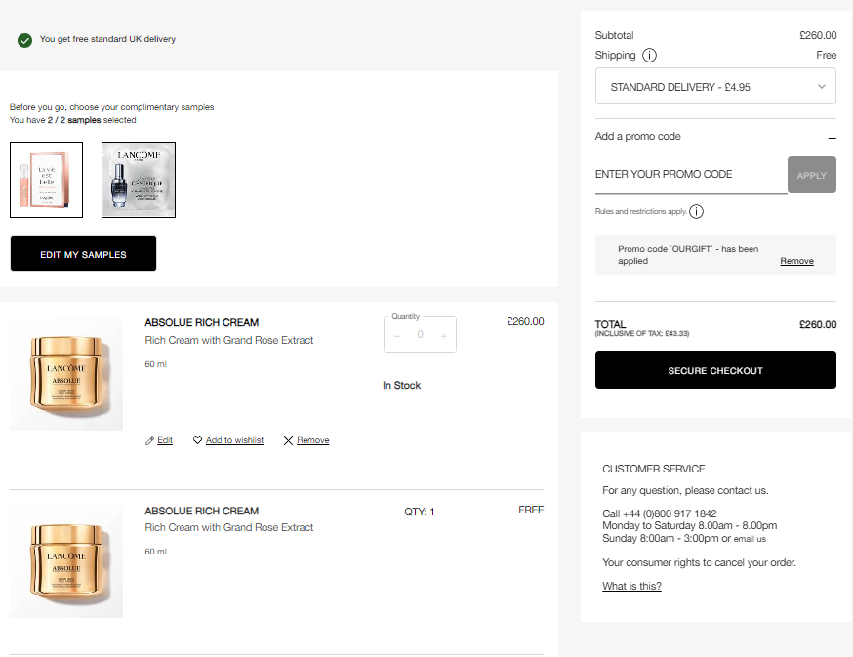
Task: Remove the applied OURGIFT promo code
Action: tap(796, 261)
